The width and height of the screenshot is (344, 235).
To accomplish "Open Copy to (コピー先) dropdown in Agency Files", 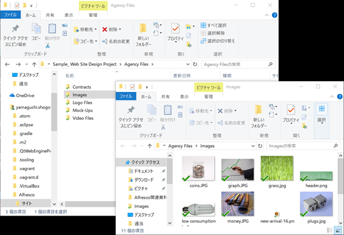I will [x=86, y=41].
